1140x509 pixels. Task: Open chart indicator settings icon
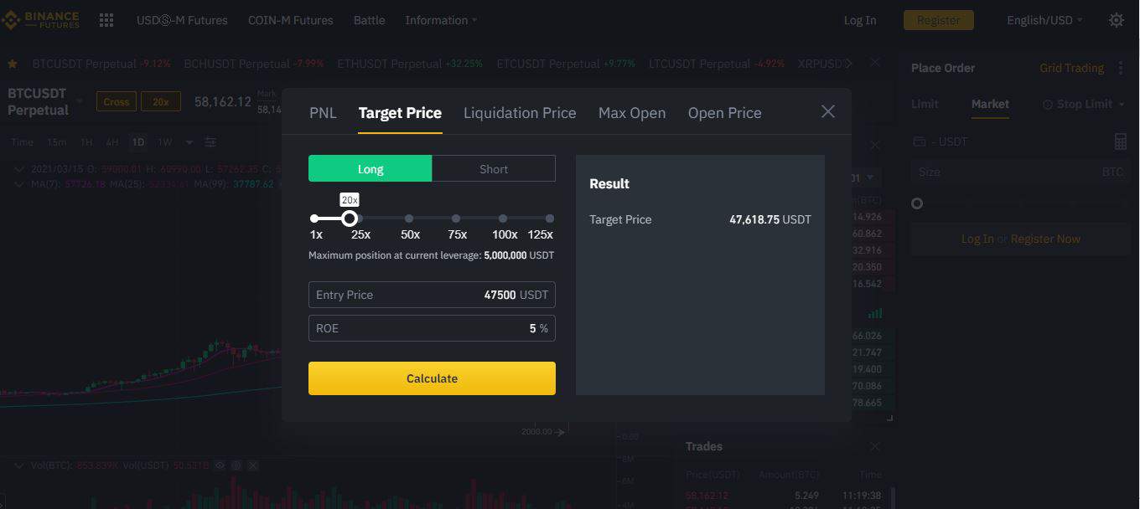click(210, 142)
